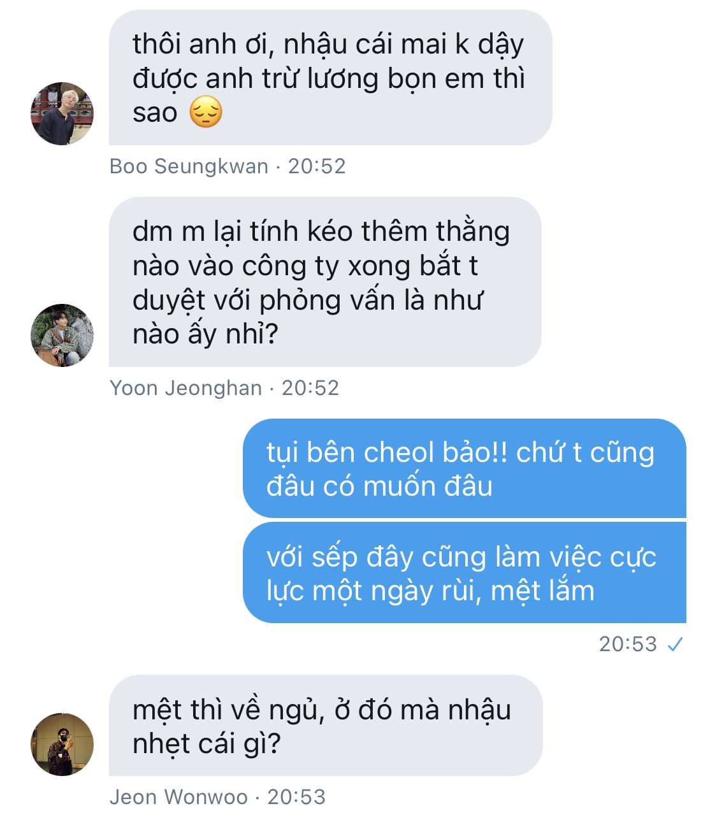The image size is (717, 813).
Task: Click text 'nhẹt cái gì?' in last message
Action: [206, 744]
